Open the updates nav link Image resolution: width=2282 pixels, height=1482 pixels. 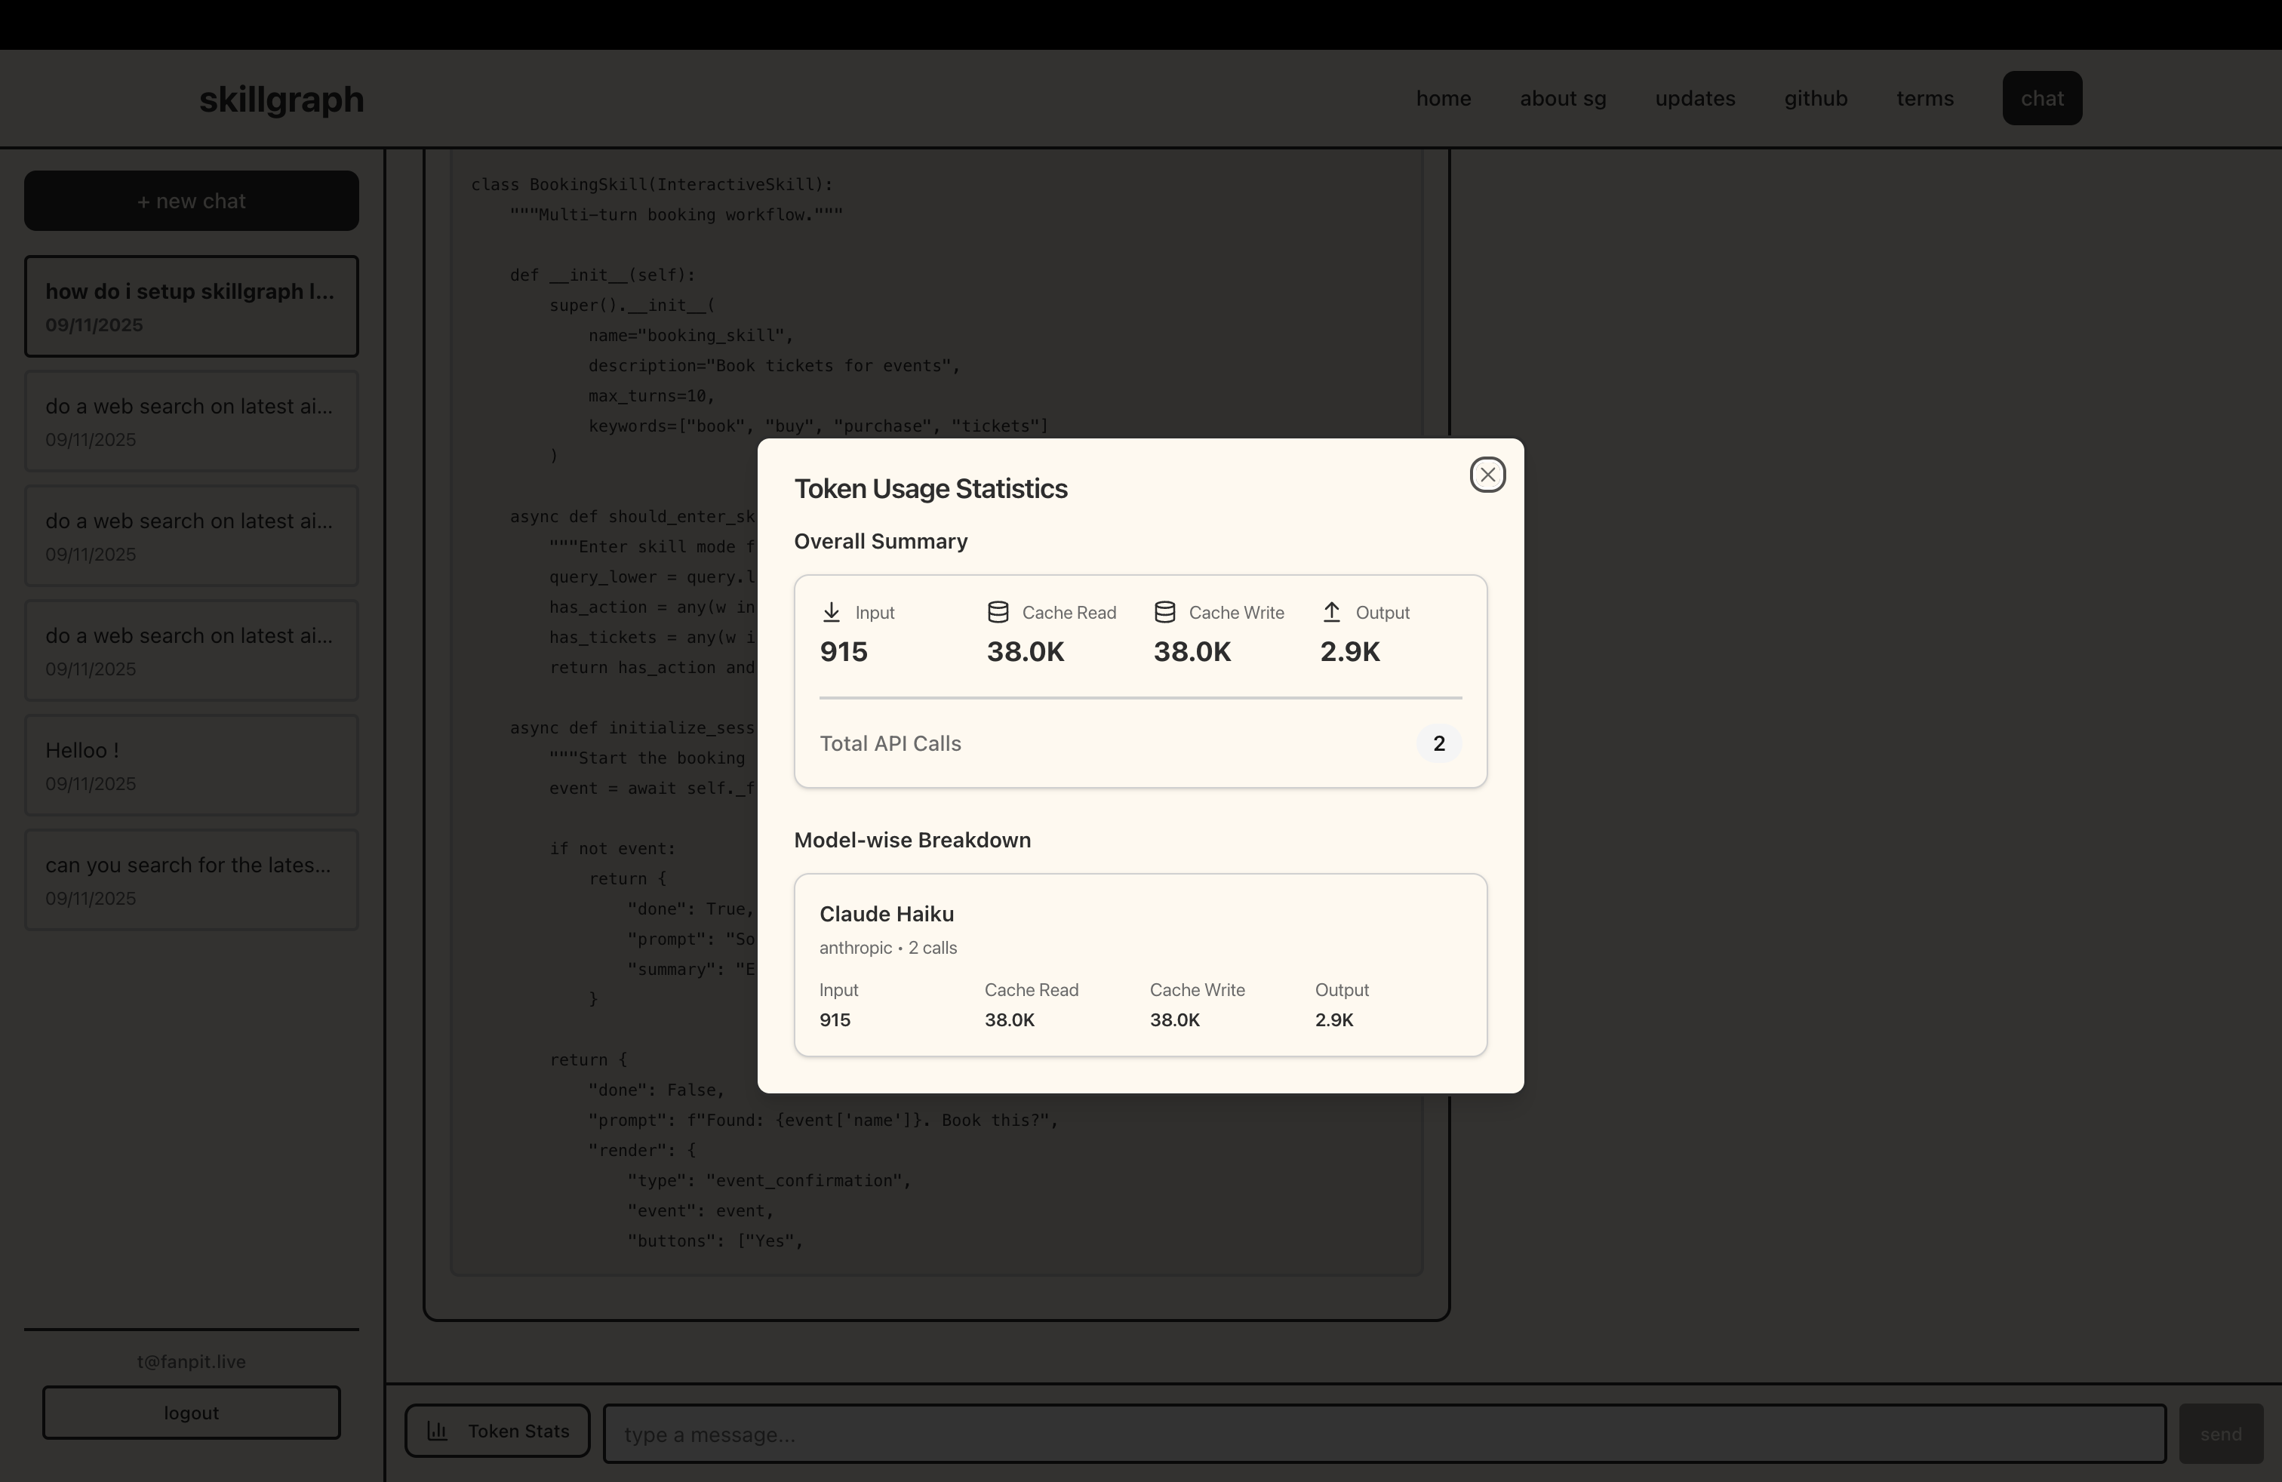click(1694, 99)
